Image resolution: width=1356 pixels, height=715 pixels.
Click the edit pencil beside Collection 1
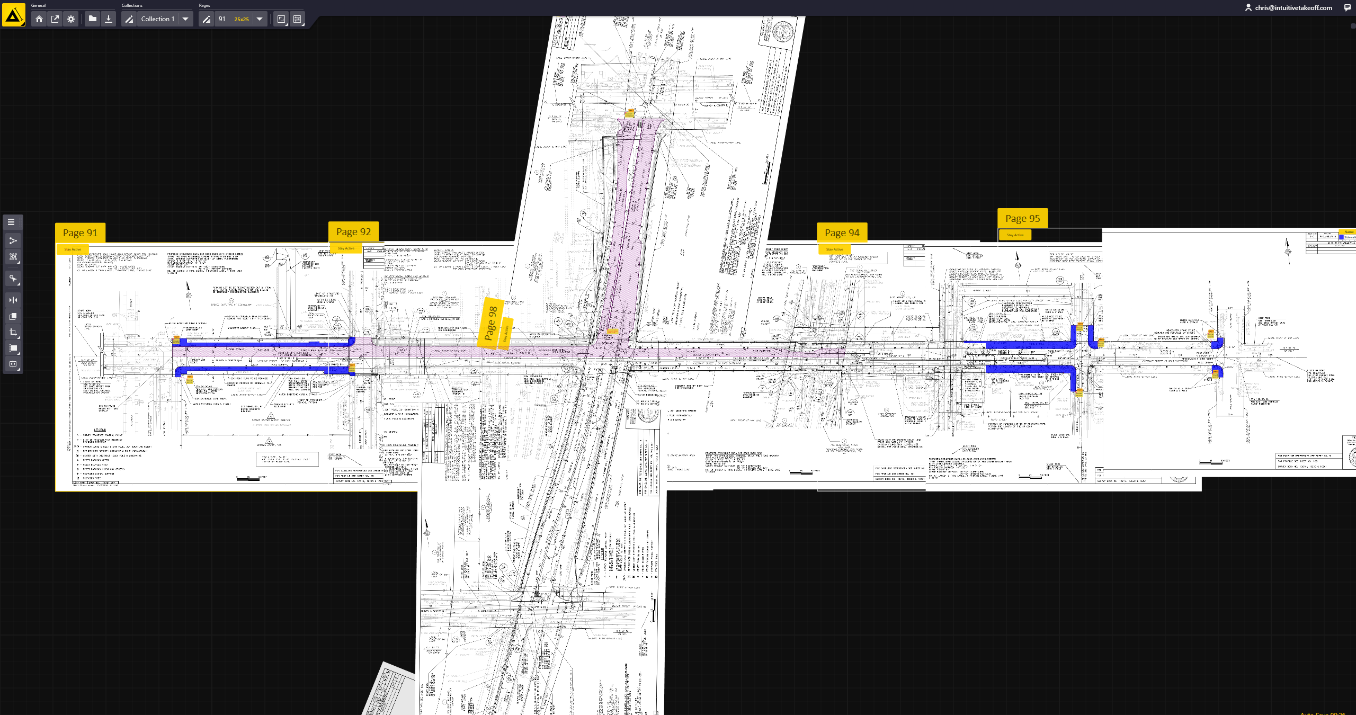point(129,19)
